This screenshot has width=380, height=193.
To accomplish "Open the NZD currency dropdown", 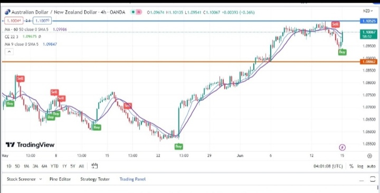I will 368,11.
